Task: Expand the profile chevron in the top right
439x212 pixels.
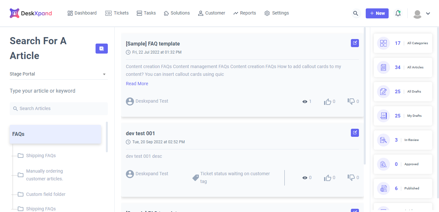Action: 427,14
